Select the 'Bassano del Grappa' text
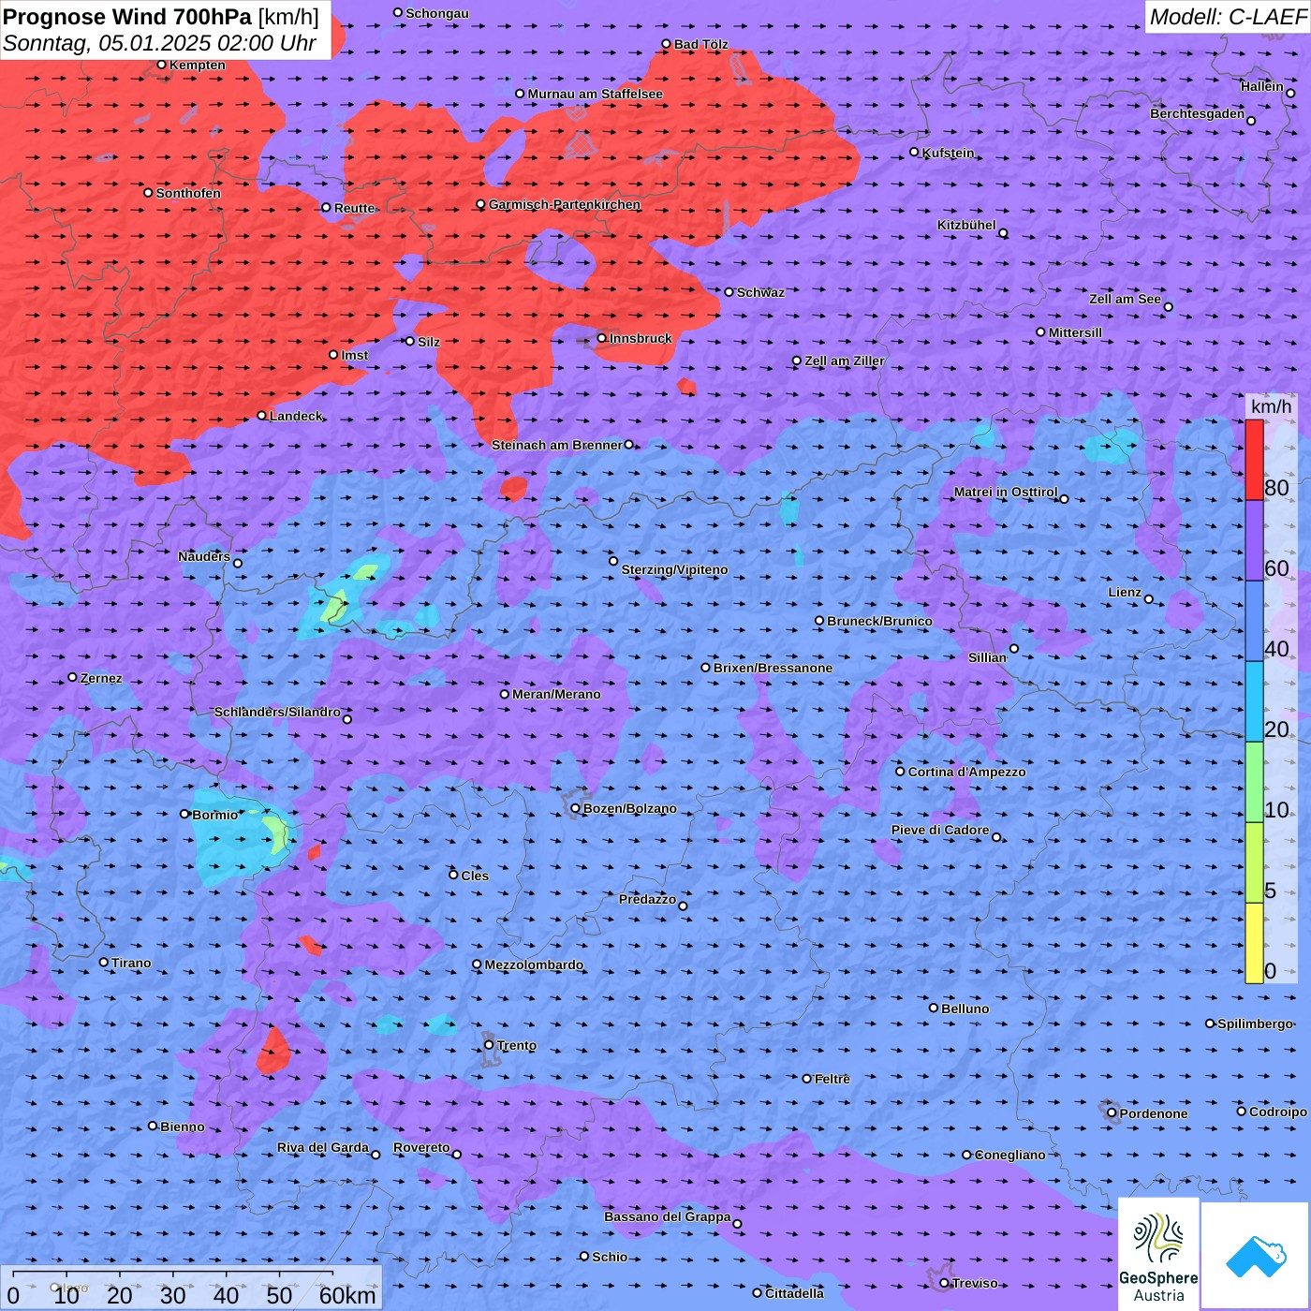 point(668,1216)
